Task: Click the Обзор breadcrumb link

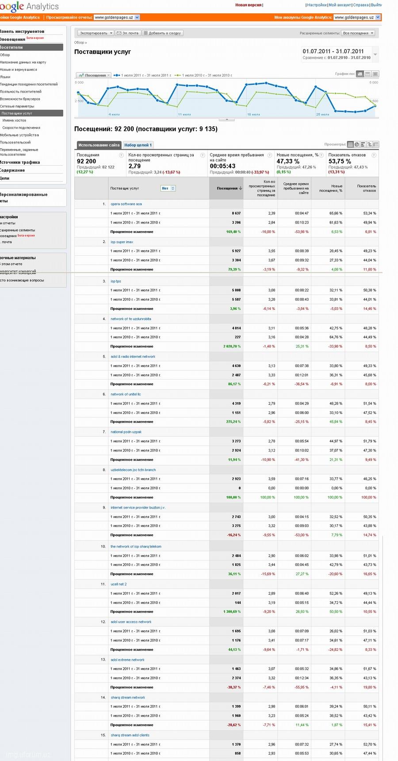Action: (x=79, y=42)
